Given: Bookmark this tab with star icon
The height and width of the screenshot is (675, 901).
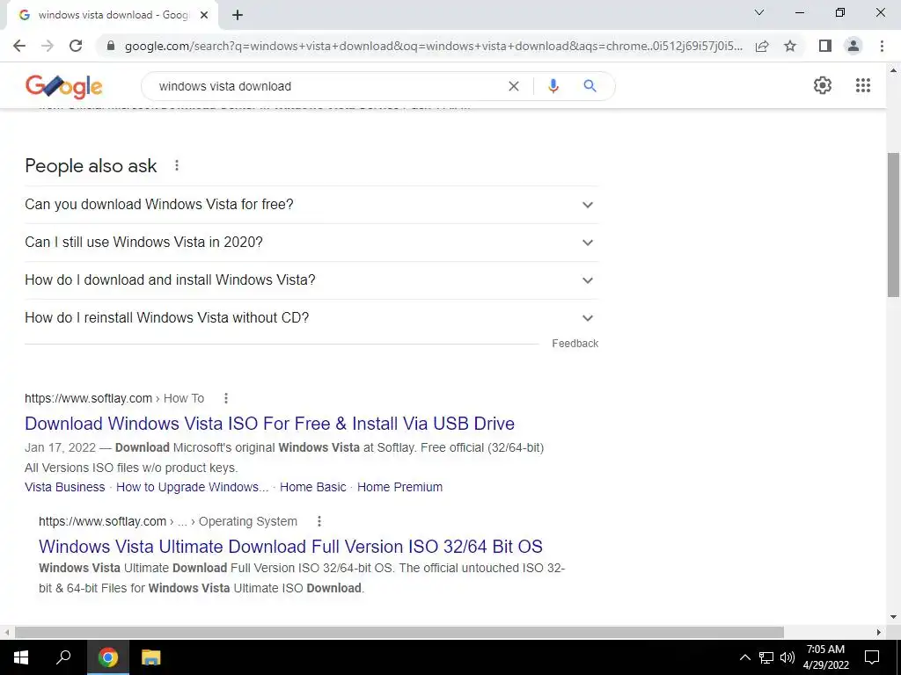Looking at the screenshot, I should [x=790, y=46].
